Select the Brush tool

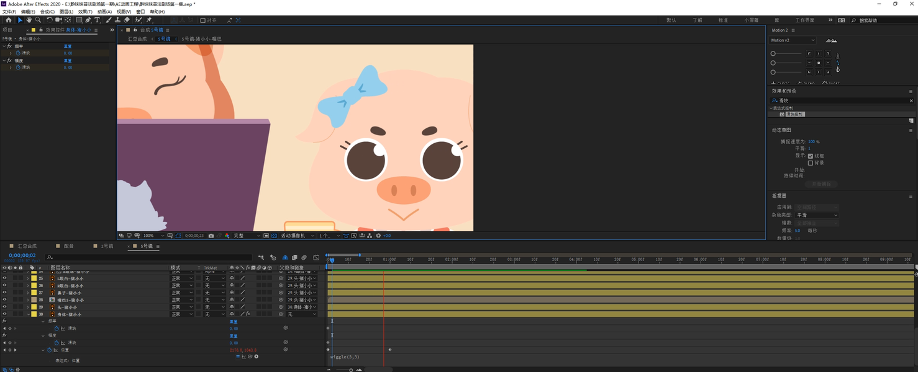pyautogui.click(x=109, y=20)
